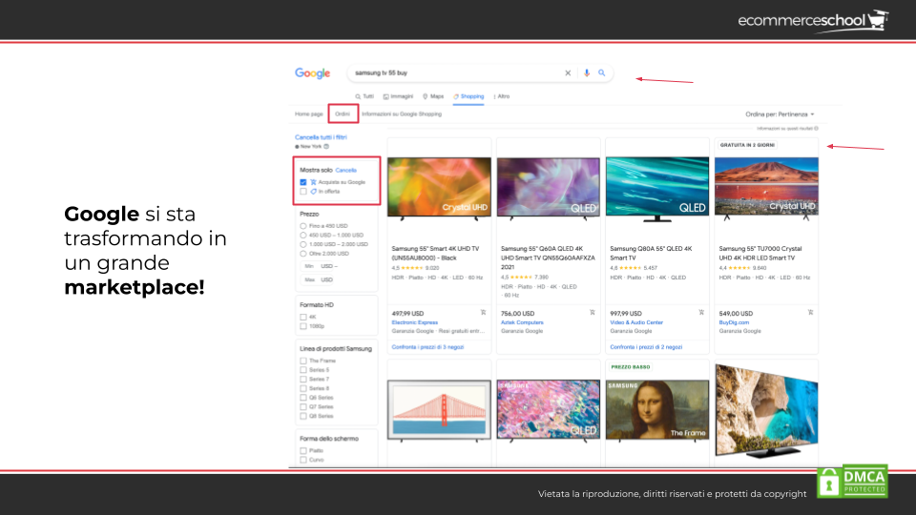Open the Samsung Q80A QLED TV thumbnail

(x=656, y=186)
